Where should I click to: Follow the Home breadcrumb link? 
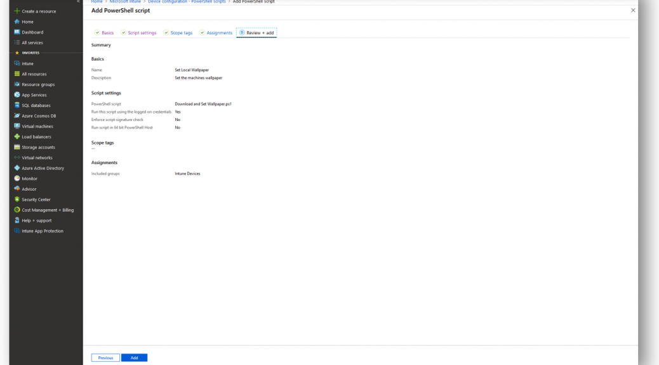[97, 2]
